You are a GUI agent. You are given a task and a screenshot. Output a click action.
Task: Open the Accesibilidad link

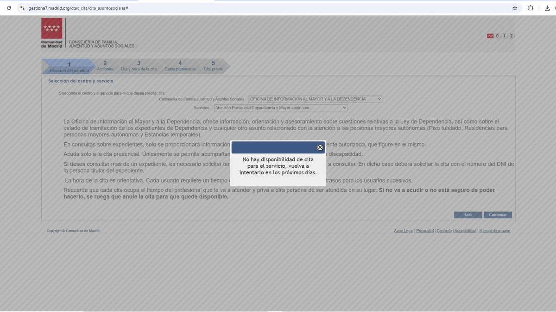pos(465,231)
